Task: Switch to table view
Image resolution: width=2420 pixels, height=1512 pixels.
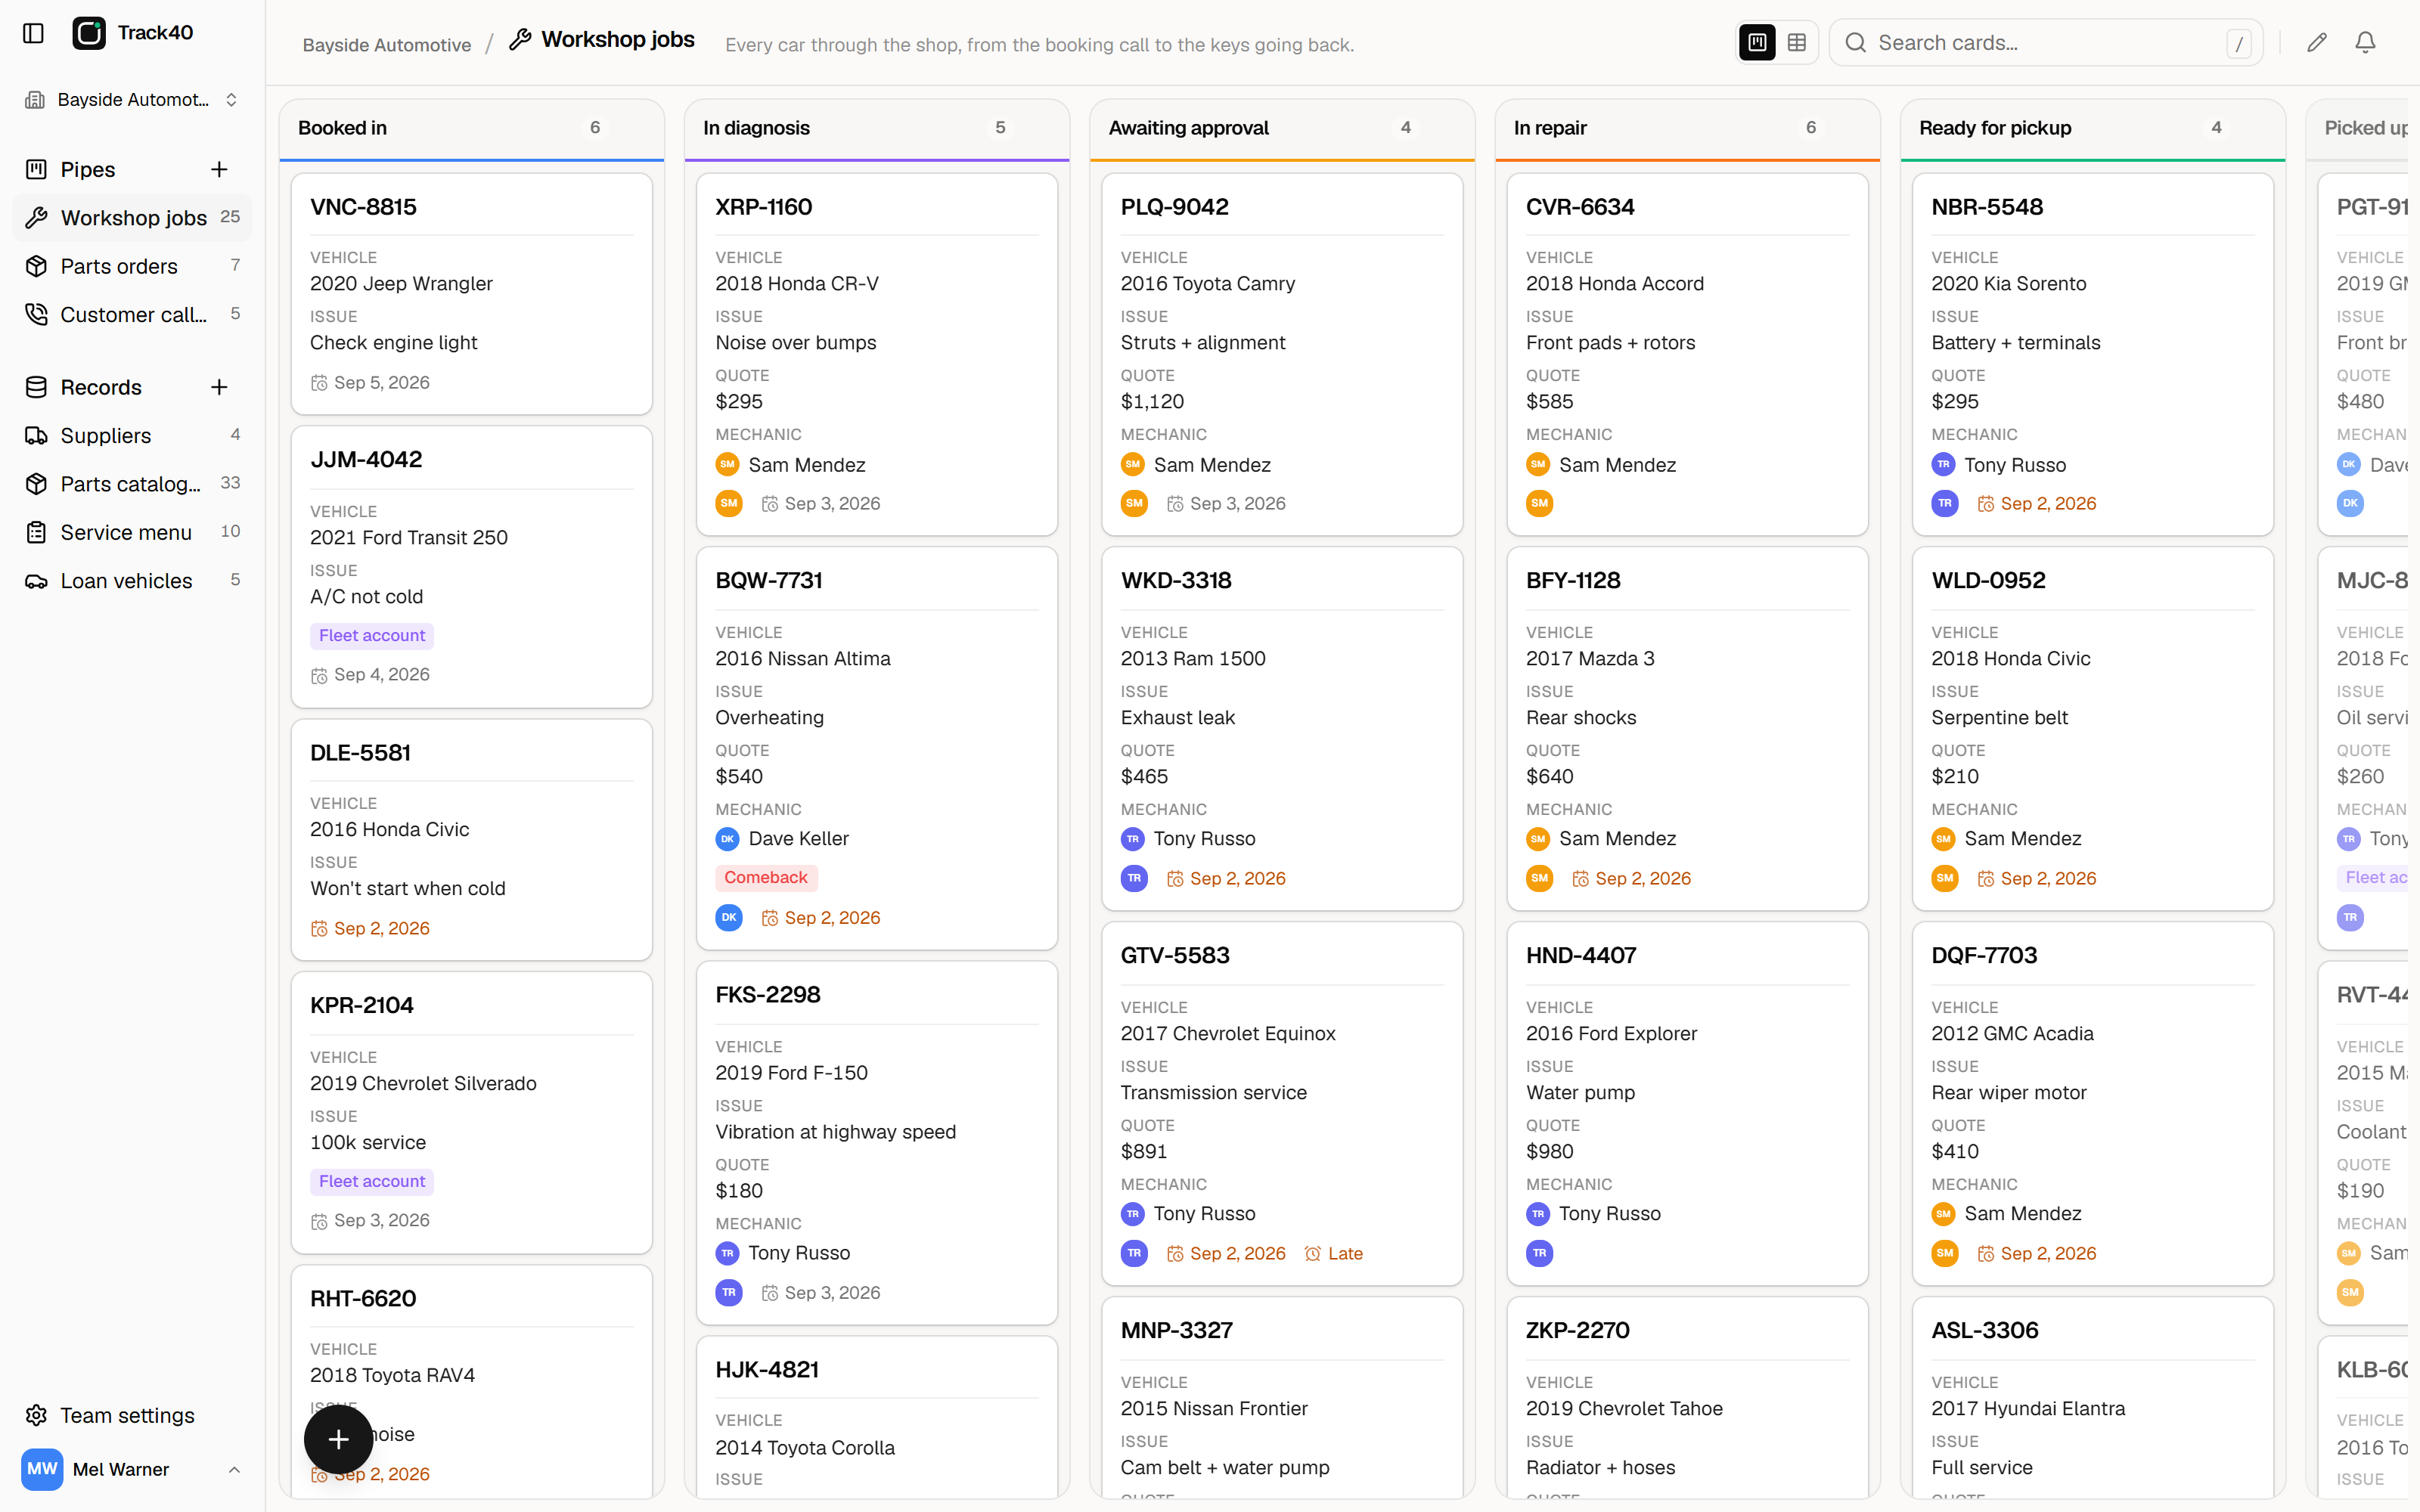Action: 1797,42
